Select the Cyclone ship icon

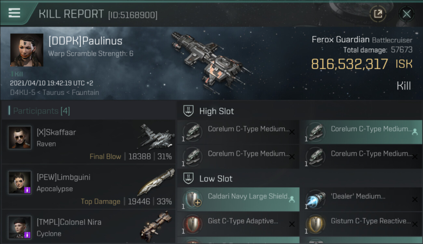click(155, 226)
